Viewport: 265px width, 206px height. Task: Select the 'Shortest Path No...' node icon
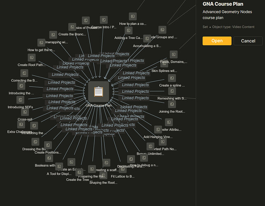pyautogui.click(x=163, y=142)
